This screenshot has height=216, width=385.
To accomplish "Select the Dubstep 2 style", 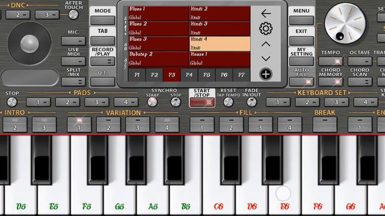I will coord(158,59).
